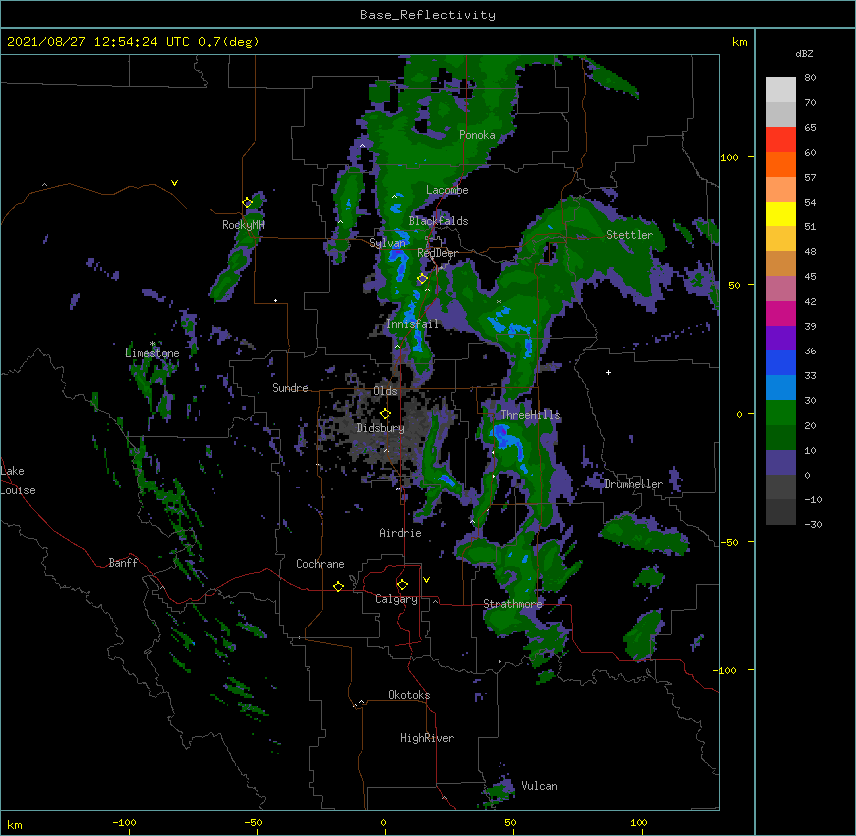Click the yellow V marker north of RockyMH
The height and width of the screenshot is (836, 856).
point(174,183)
